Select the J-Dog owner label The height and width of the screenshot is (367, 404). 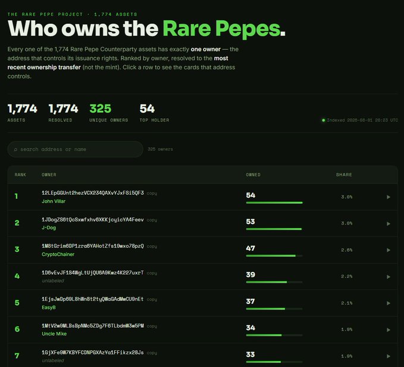point(49,227)
